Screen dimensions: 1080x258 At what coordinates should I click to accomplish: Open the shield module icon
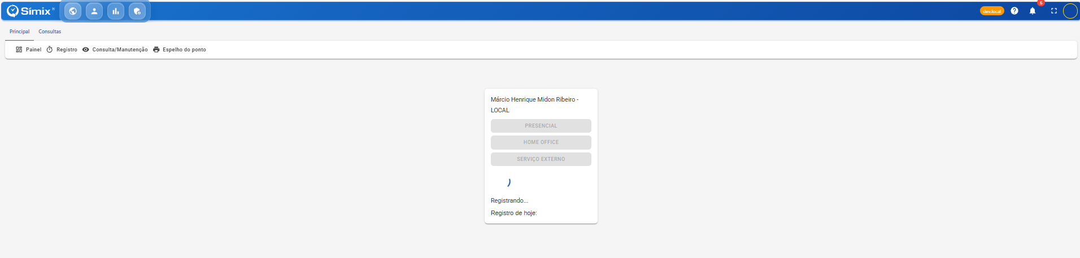tap(137, 11)
